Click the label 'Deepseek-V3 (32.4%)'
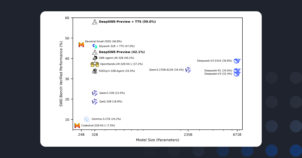The image size is (302, 158). pos(218,74)
